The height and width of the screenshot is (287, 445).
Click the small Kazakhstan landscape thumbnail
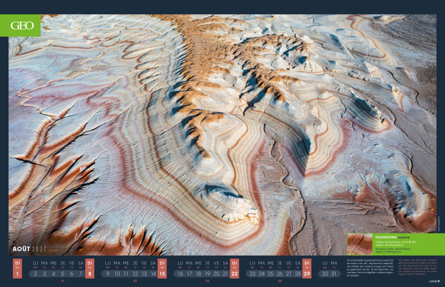[x=359, y=244]
